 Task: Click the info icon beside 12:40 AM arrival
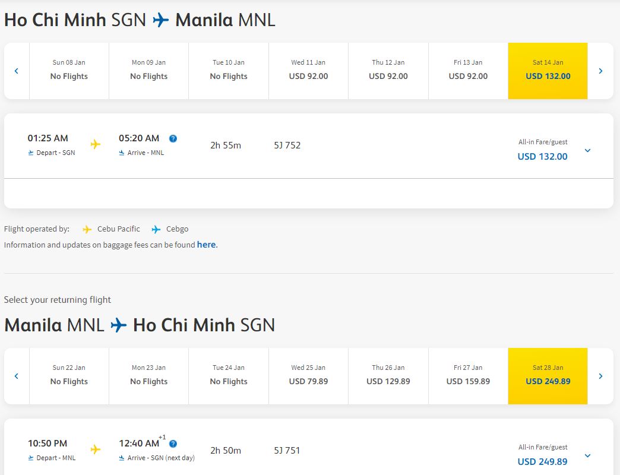173,444
